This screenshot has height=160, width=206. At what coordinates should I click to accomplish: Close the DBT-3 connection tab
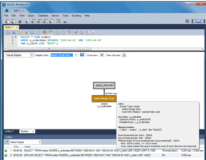click(x=24, y=11)
